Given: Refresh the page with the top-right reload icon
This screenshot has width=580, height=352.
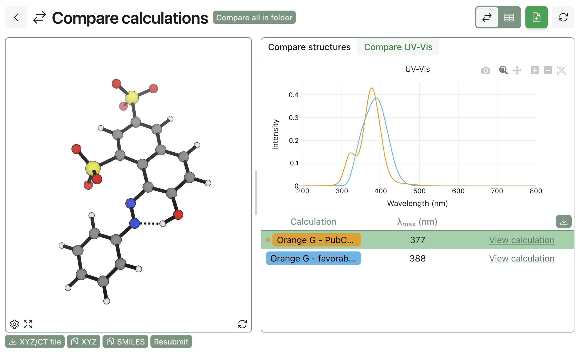Looking at the screenshot, I should point(563,17).
